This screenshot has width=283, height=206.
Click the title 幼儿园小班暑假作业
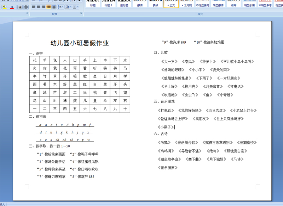click(80, 43)
